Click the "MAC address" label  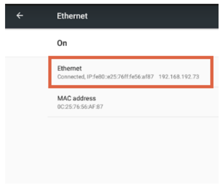(77, 98)
